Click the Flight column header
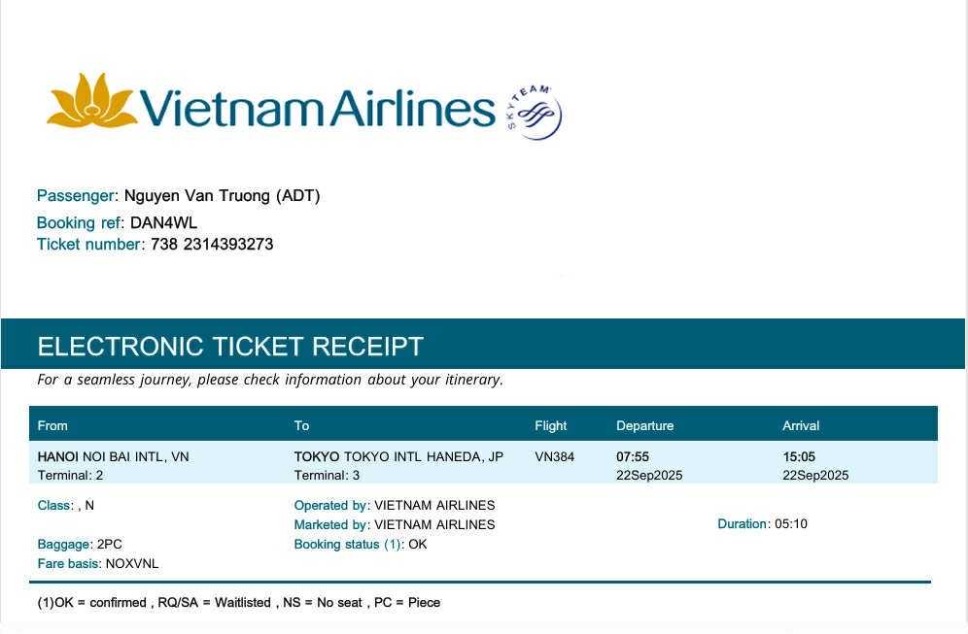Screen dimensions: 968x634 point(550,426)
